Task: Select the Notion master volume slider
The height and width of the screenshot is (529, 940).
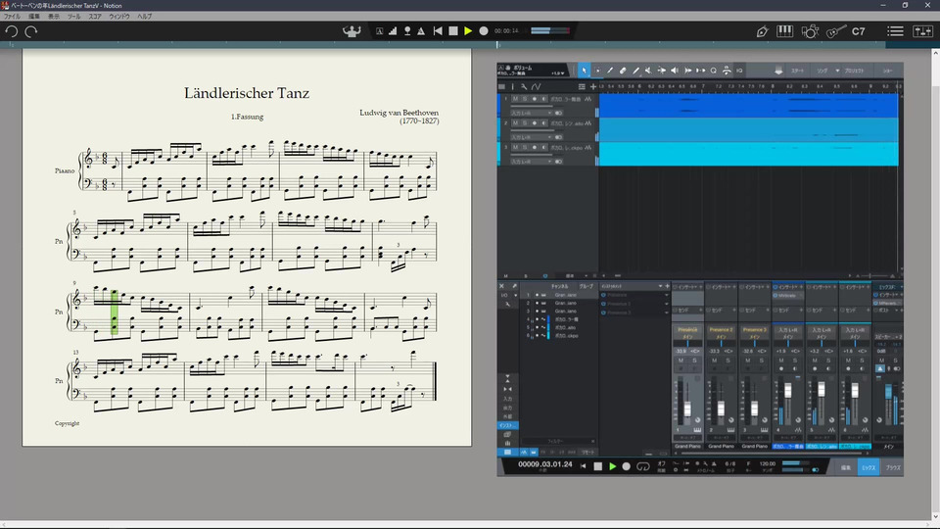Action: 549,30
